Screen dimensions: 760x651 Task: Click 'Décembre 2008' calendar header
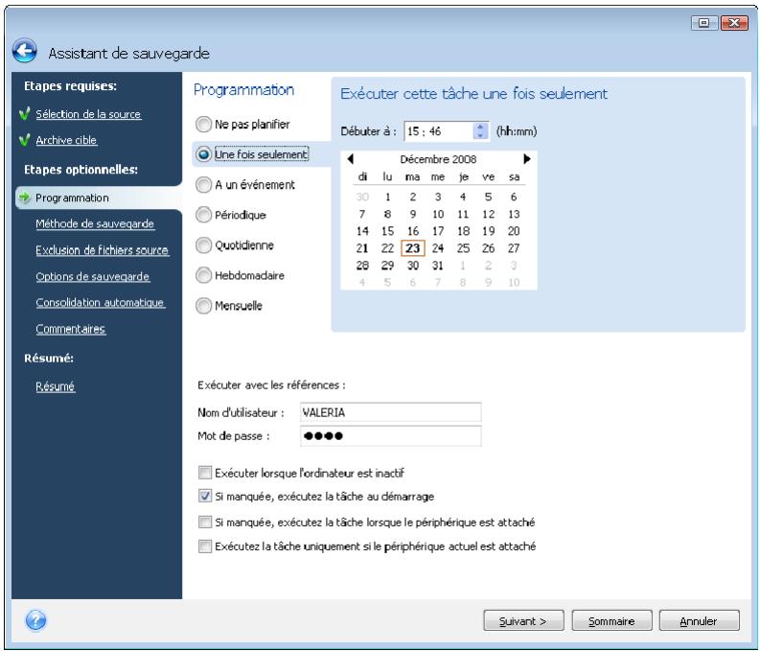pyautogui.click(x=438, y=159)
